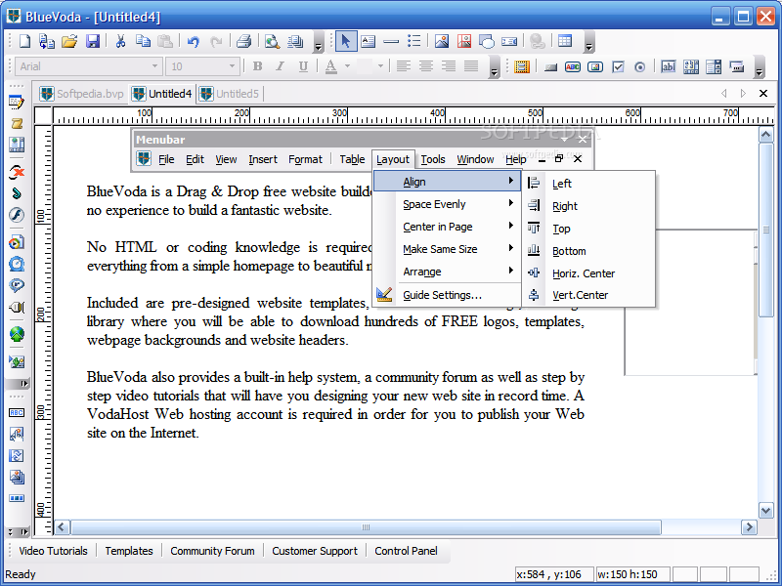Open the font size dropdown showing 10
782x586 pixels.
(x=232, y=66)
